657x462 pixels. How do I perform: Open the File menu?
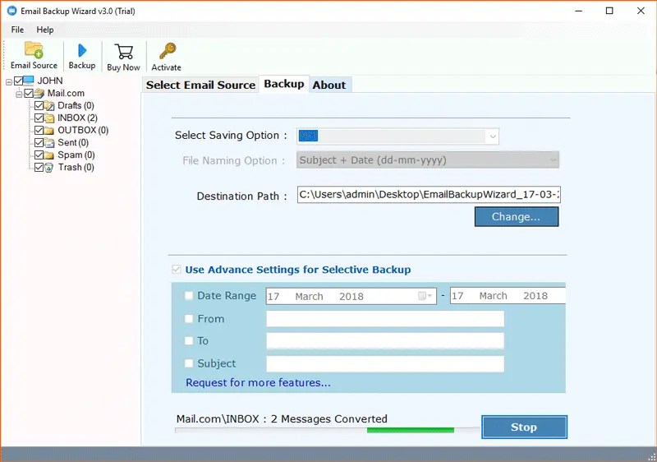[x=16, y=30]
